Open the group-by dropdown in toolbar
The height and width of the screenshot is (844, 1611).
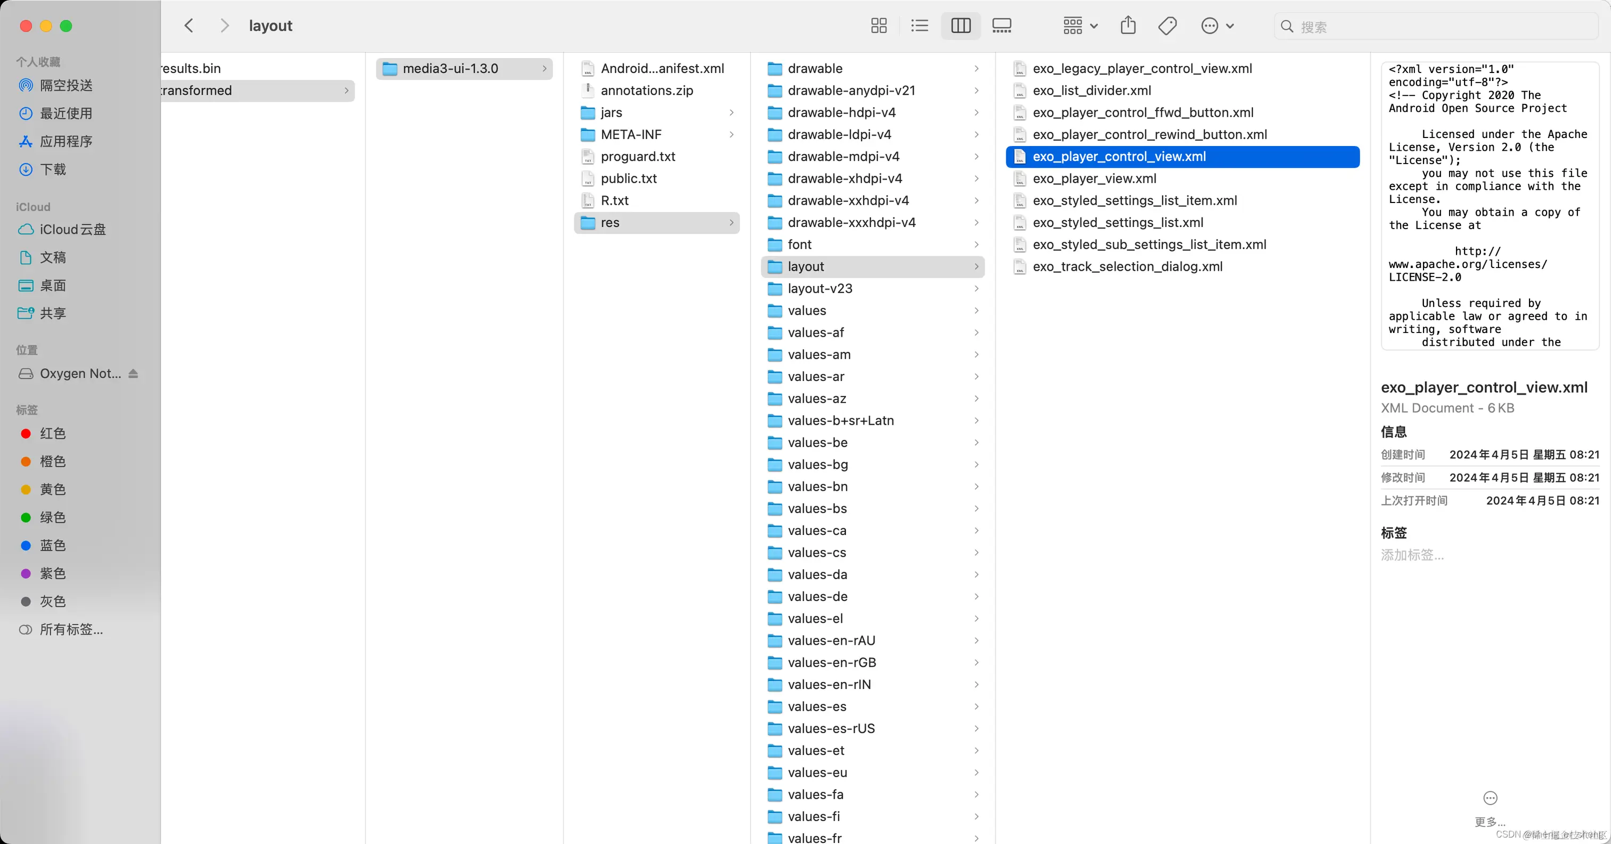click(1080, 26)
